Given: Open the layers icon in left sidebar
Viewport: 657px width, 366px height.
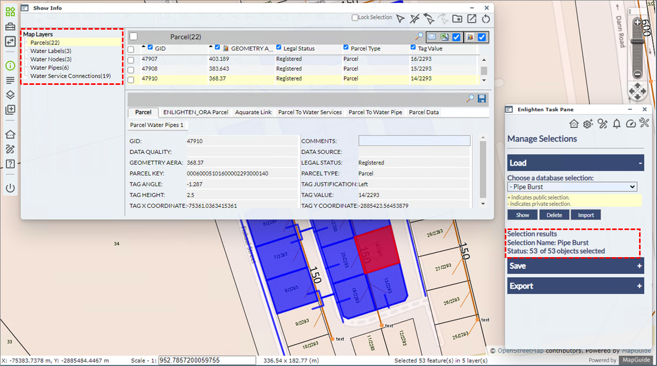Looking at the screenshot, I should 10,95.
